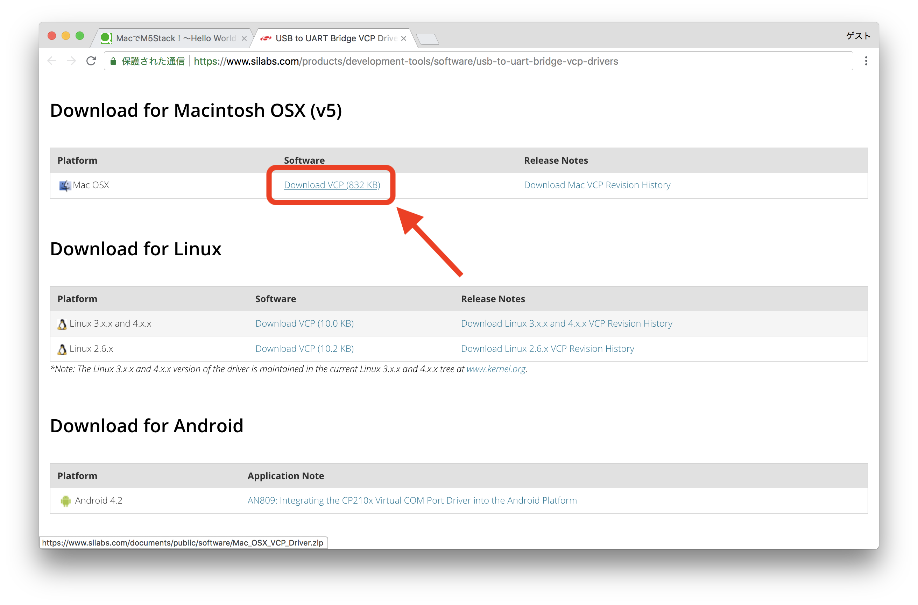This screenshot has width=918, height=605.
Task: Download VCP for Mac OSX
Action: (x=332, y=185)
